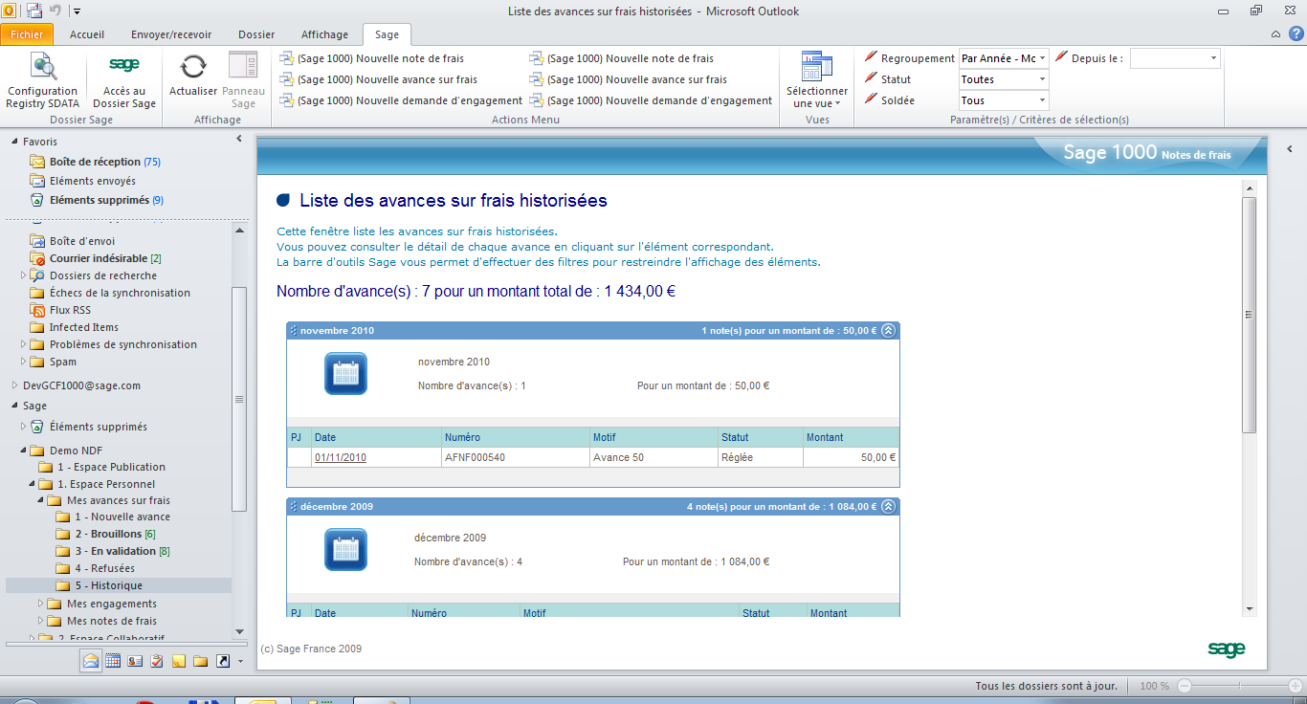This screenshot has height=704, width=1307.
Task: Click the calendar icon for novembre 2010
Action: point(345,373)
